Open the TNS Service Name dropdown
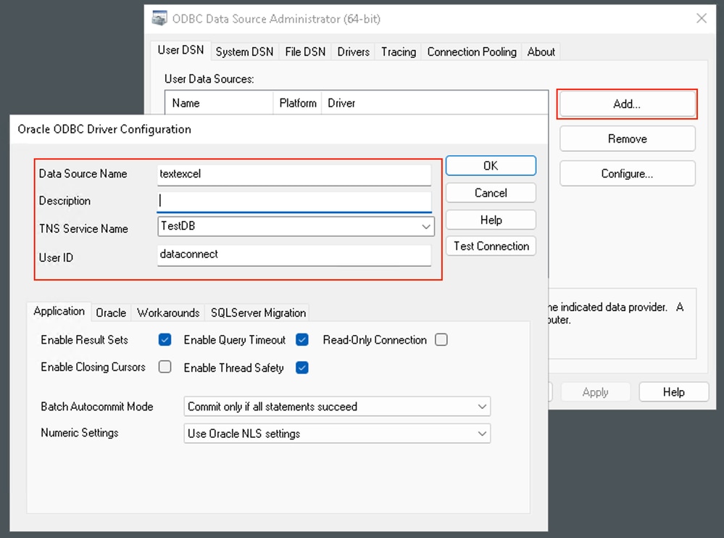The image size is (724, 538). pyautogui.click(x=296, y=226)
